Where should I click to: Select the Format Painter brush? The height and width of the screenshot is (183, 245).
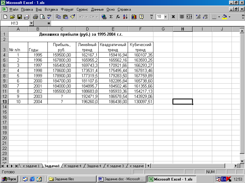point(73,17)
